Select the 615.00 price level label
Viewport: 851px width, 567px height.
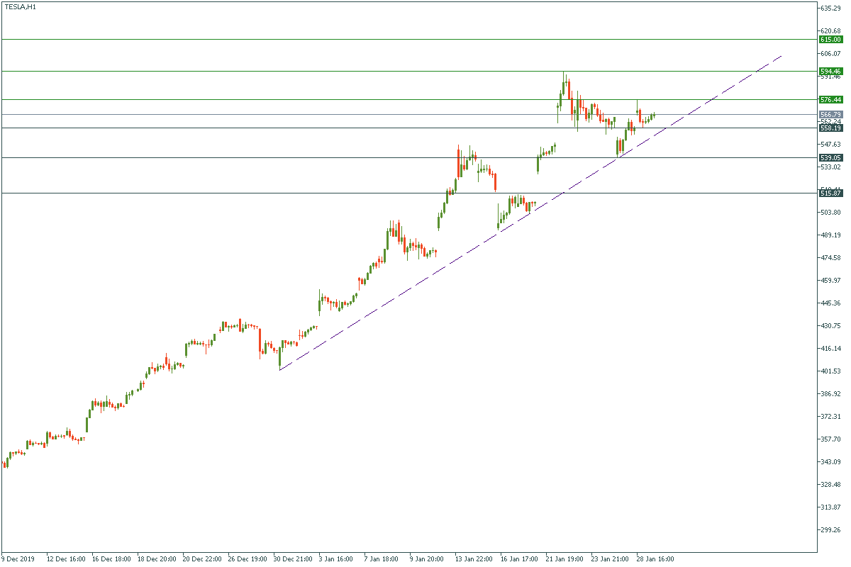[830, 40]
